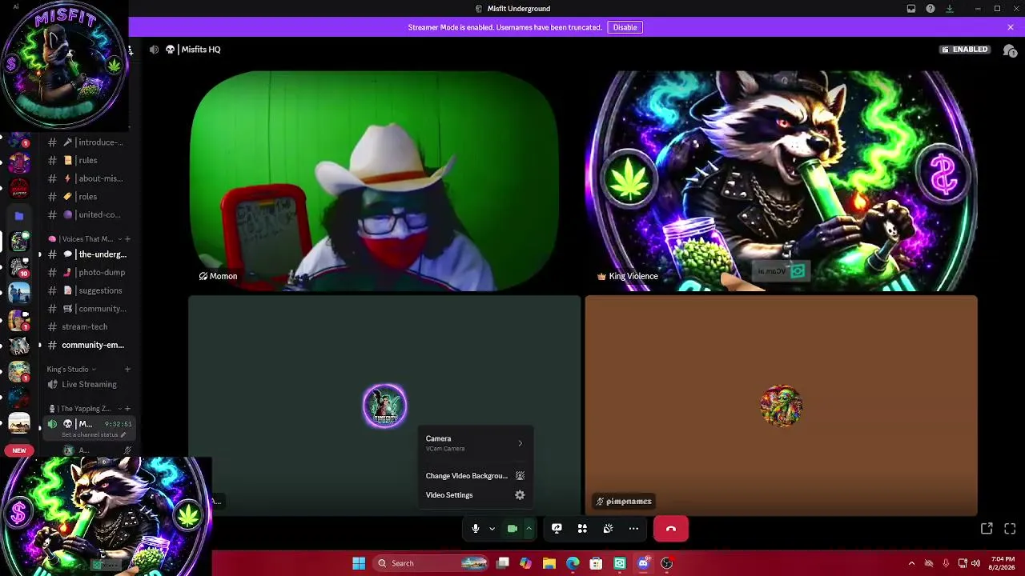
Task: Share your screen from call controls
Action: (557, 528)
